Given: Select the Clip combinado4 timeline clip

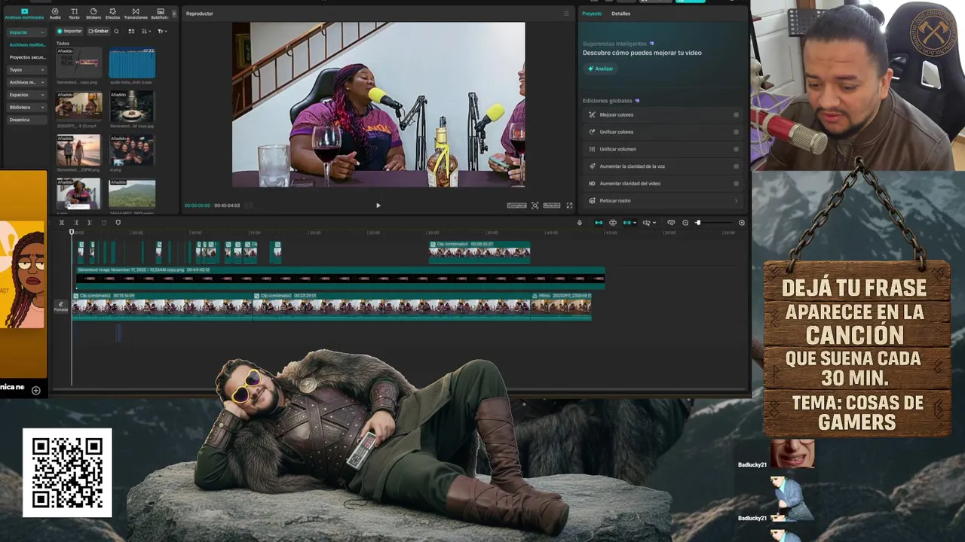Looking at the screenshot, I should tap(479, 251).
